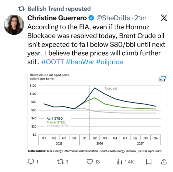Bookmark this tweet
This screenshot has height=172, width=173.
click(149, 162)
